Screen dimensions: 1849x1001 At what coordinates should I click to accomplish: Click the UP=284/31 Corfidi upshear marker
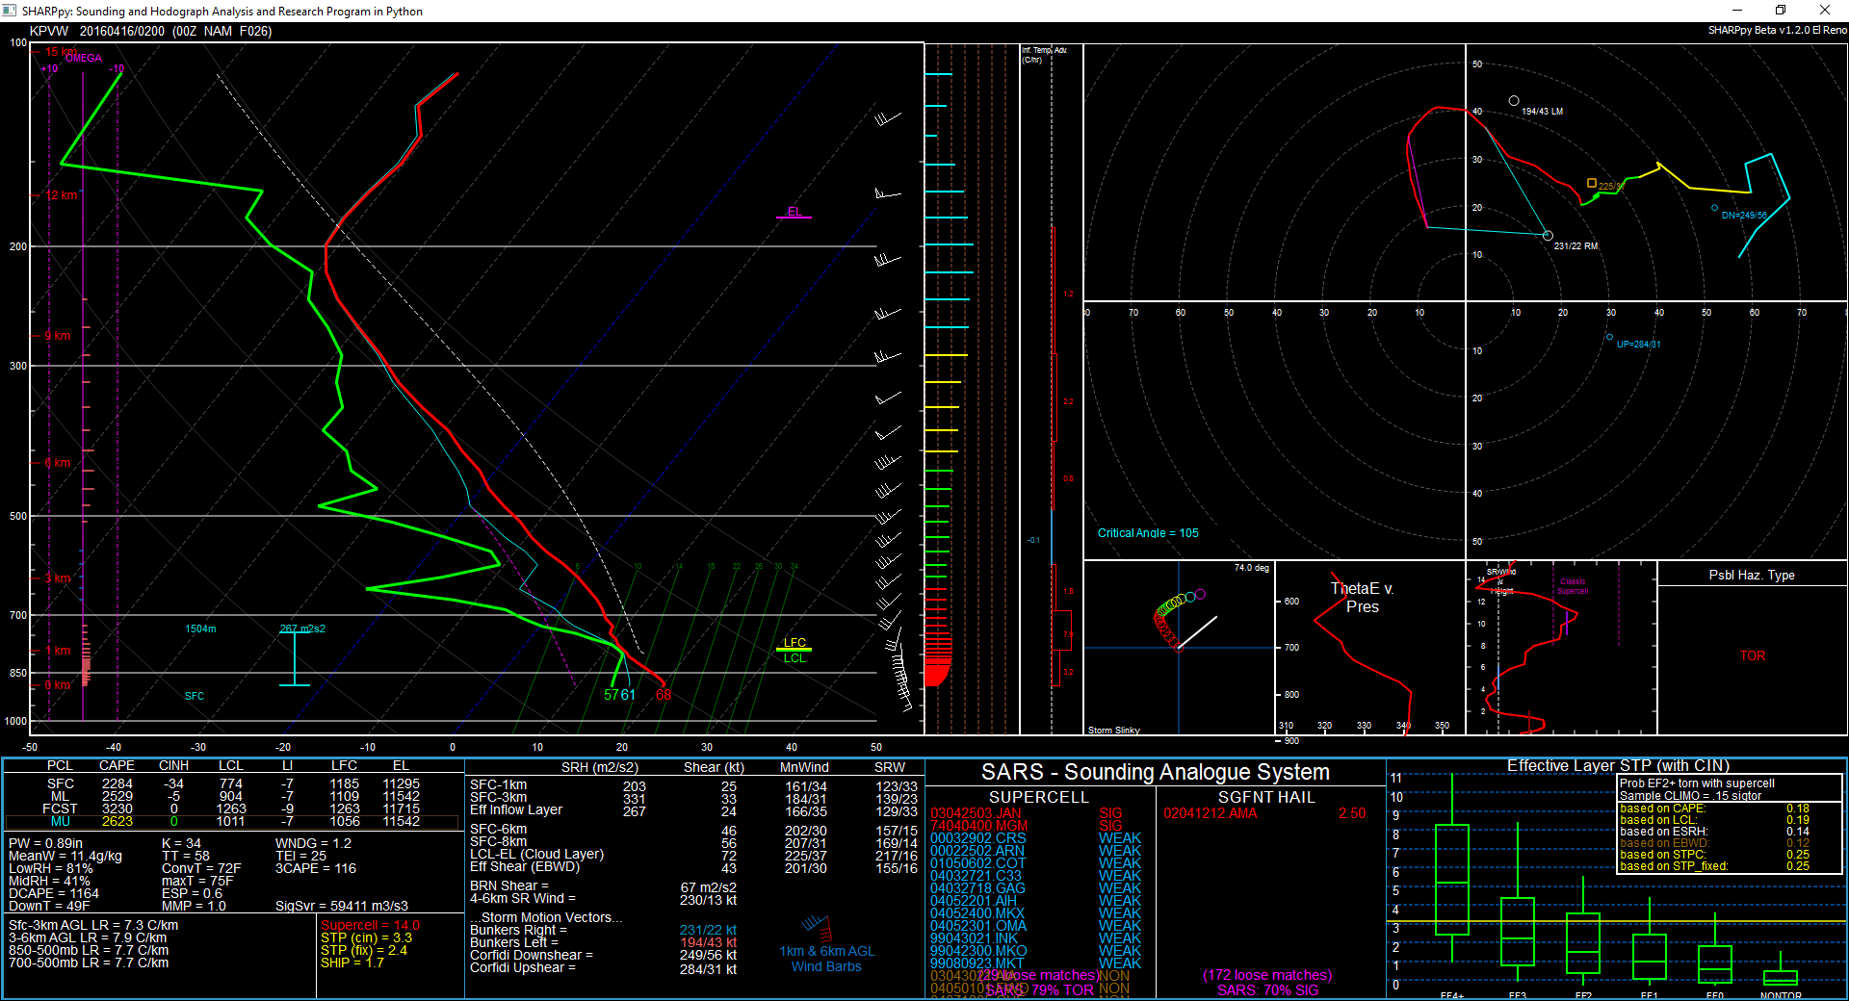pyautogui.click(x=1609, y=338)
